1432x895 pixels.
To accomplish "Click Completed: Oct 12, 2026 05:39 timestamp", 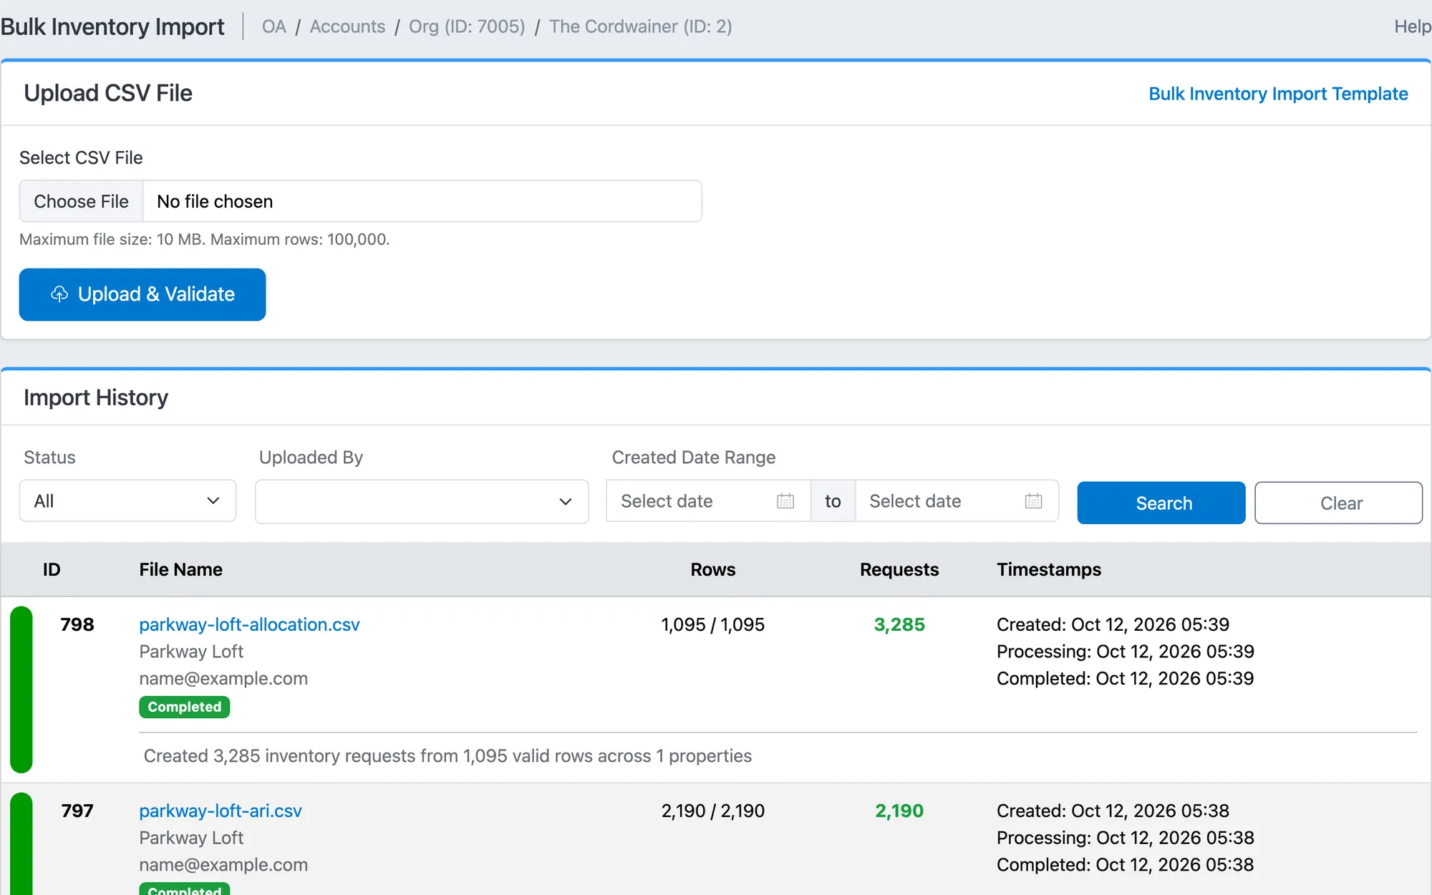I will point(1126,678).
